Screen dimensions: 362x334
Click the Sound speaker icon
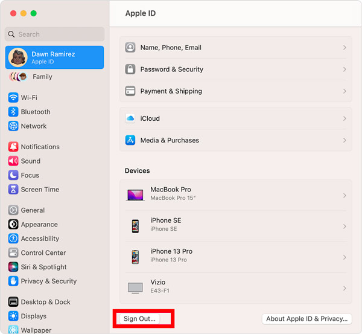coord(13,161)
